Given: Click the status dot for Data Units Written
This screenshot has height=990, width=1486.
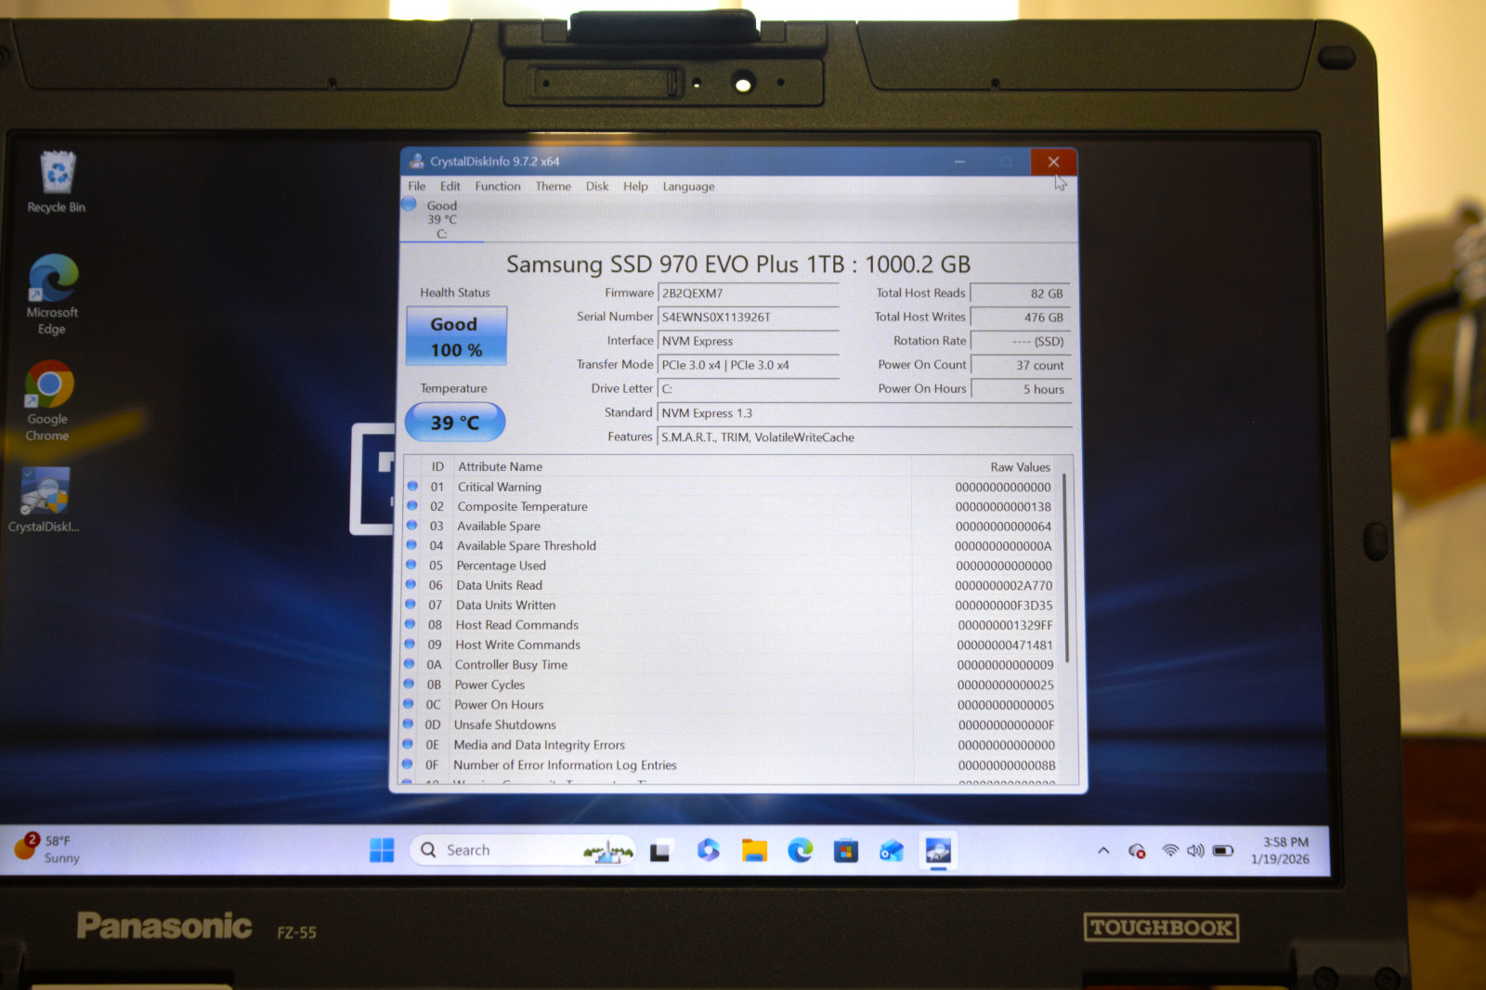Looking at the screenshot, I should 411,605.
